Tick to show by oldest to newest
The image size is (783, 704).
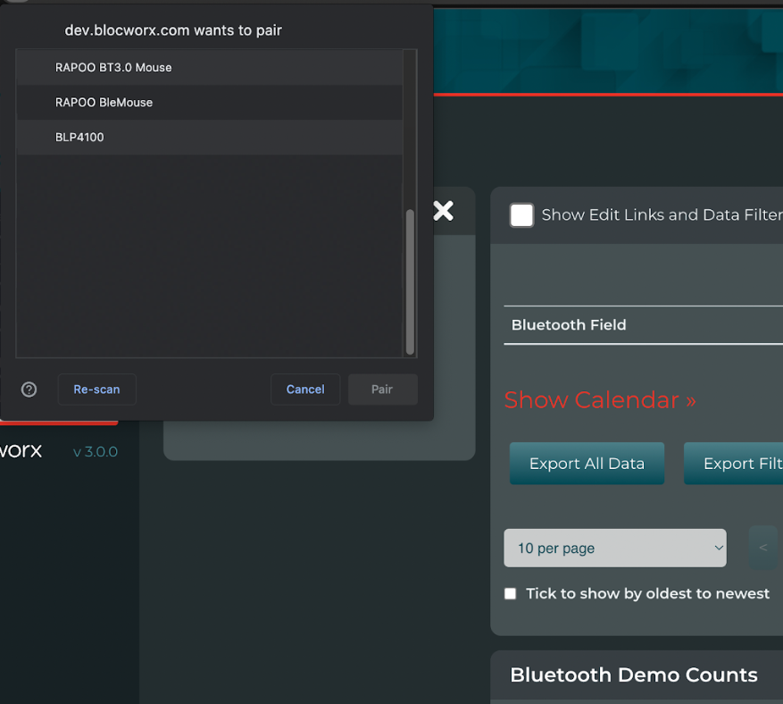(x=511, y=594)
